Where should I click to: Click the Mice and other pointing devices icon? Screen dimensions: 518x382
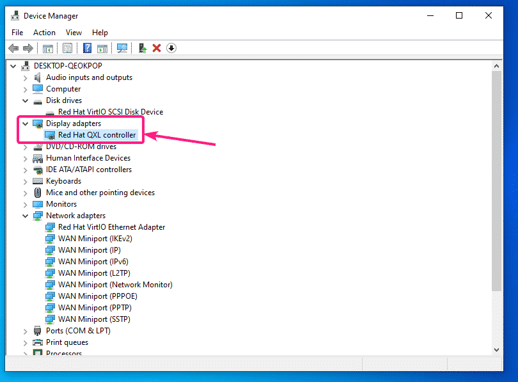click(x=38, y=193)
